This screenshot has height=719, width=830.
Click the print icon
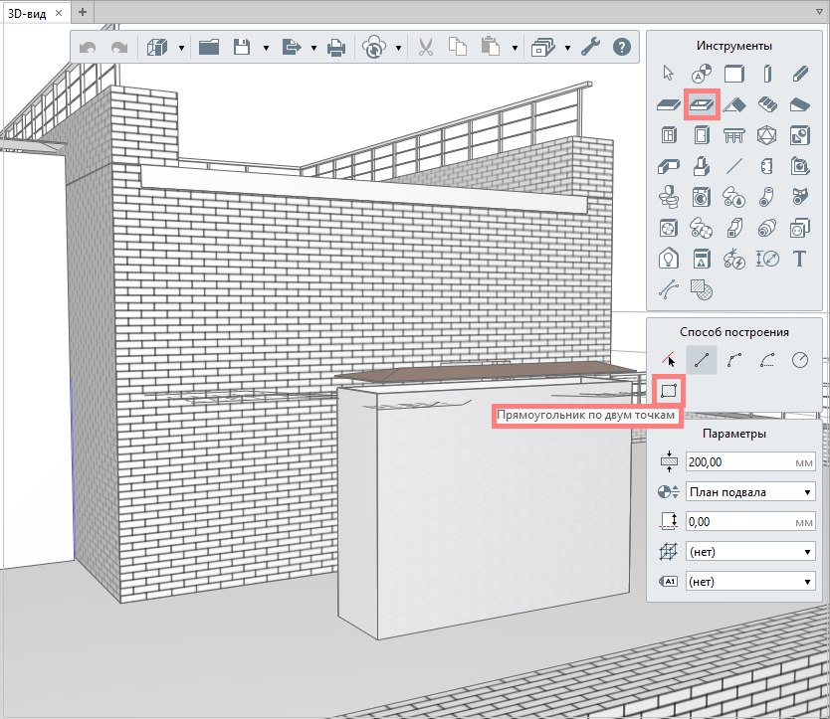(336, 48)
